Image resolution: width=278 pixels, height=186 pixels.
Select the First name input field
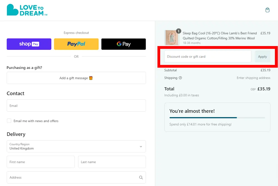pos(41,162)
